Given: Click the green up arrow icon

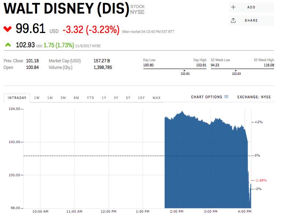Looking at the screenshot, I should [8, 45].
